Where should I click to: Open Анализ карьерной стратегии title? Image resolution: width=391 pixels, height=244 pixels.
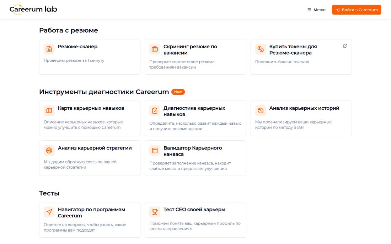tap(95, 148)
